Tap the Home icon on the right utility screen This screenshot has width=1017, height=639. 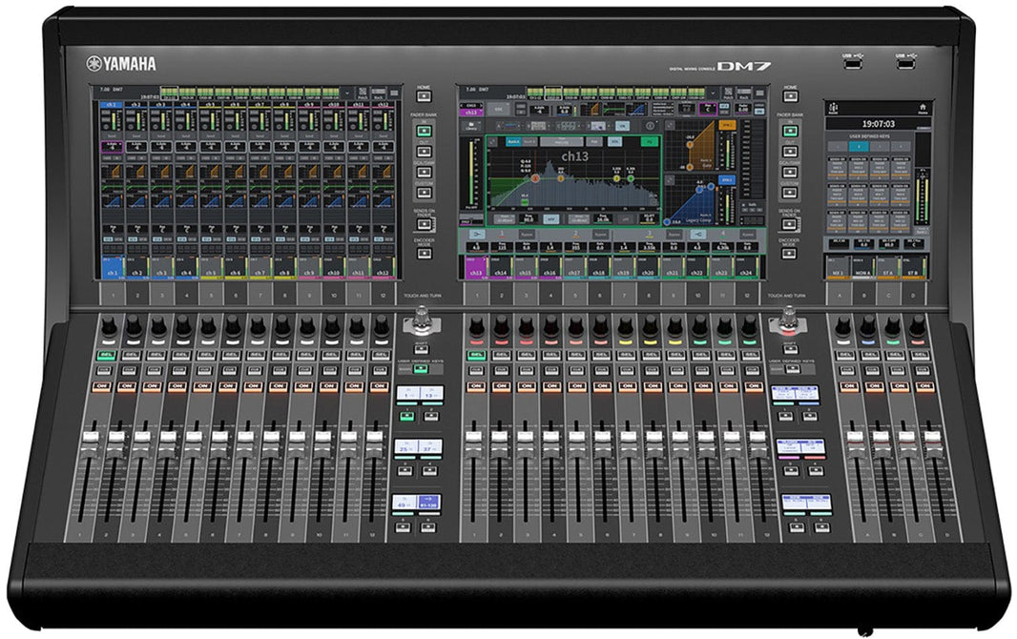(923, 107)
